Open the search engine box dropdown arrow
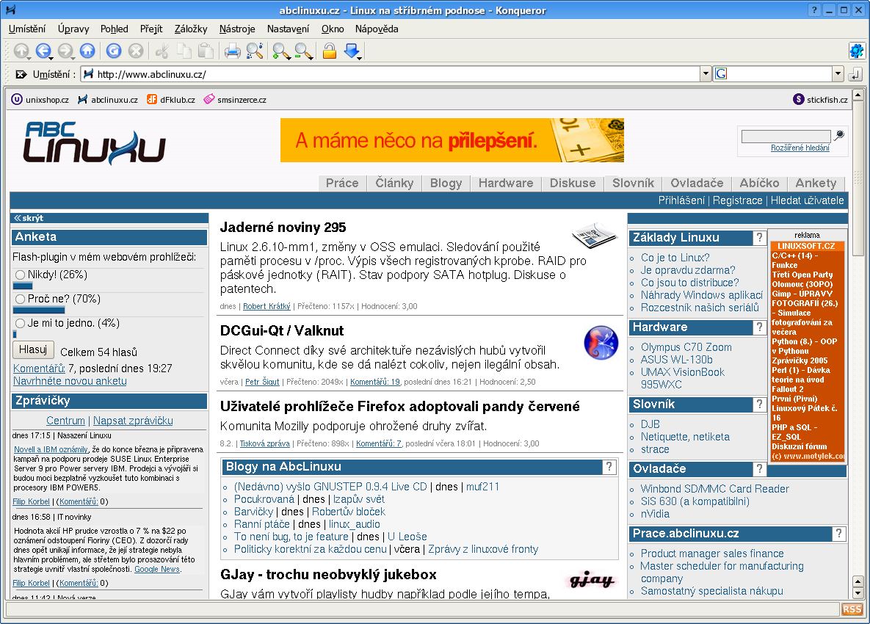The height and width of the screenshot is (624, 870). 838,73
